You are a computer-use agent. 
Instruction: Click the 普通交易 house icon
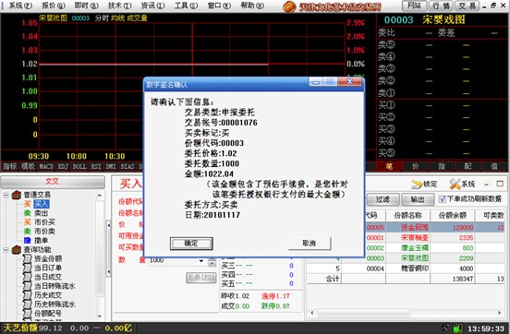point(17,195)
